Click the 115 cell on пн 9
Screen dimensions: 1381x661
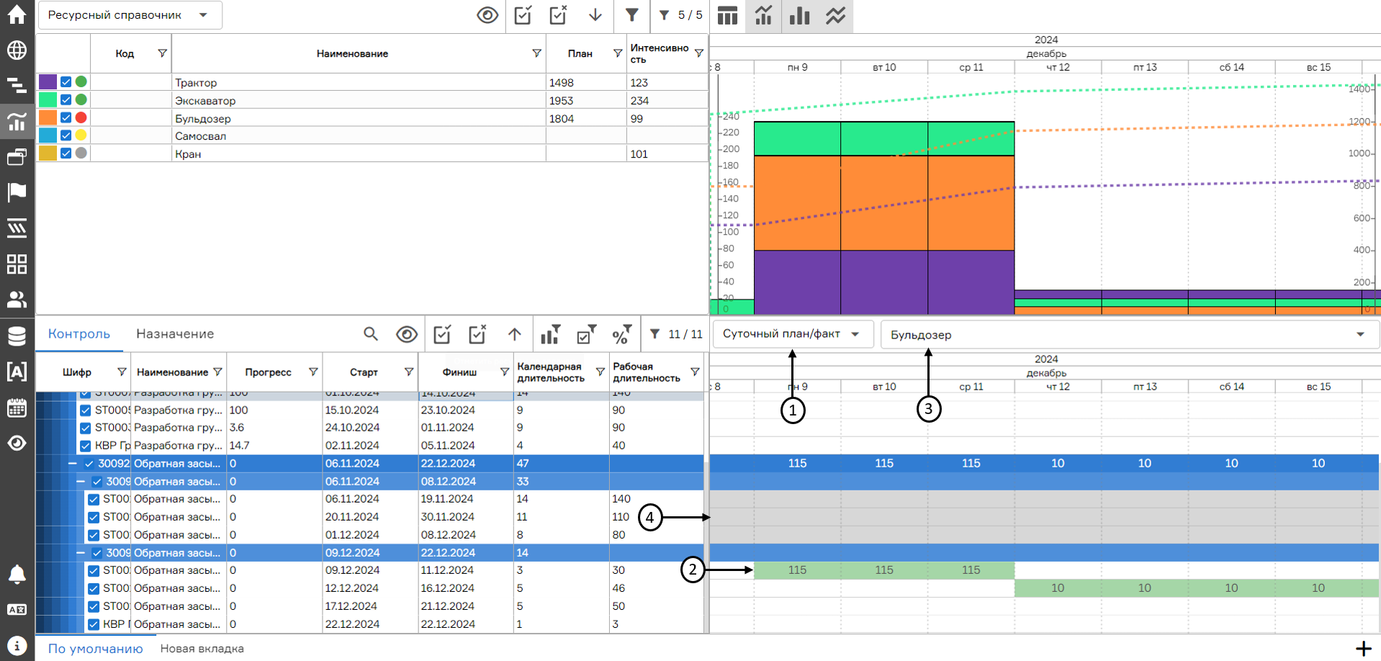click(x=797, y=570)
